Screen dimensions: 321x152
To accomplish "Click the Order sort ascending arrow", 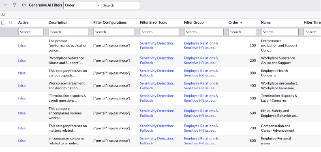I will 241,23.
